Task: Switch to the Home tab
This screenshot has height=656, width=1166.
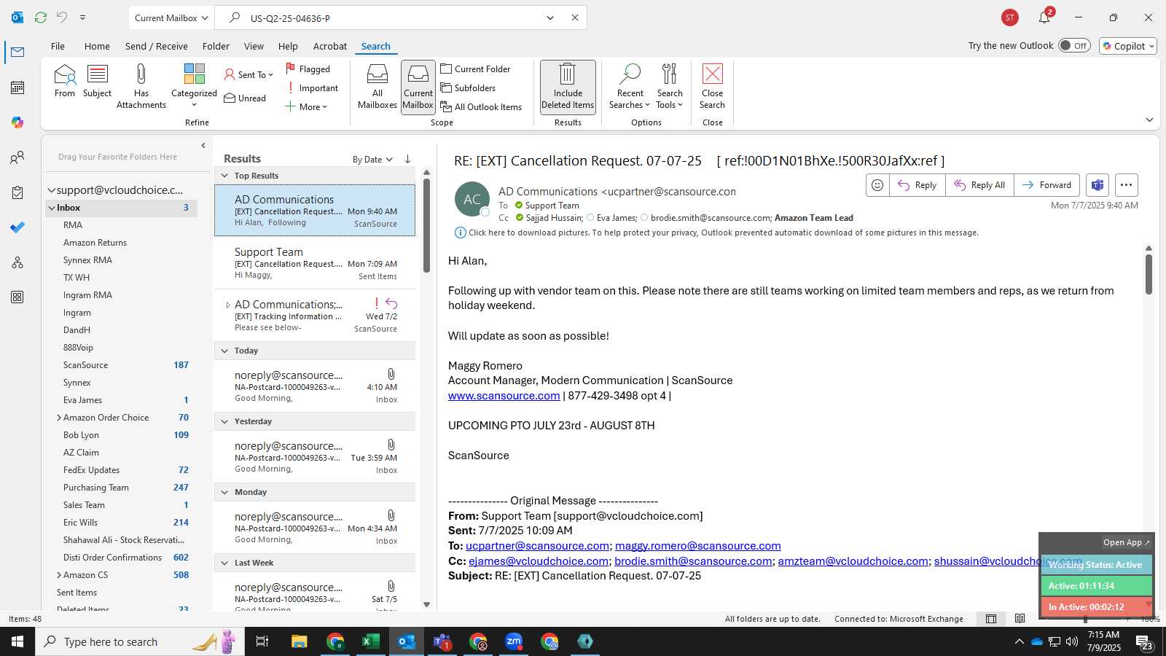Action: point(97,46)
